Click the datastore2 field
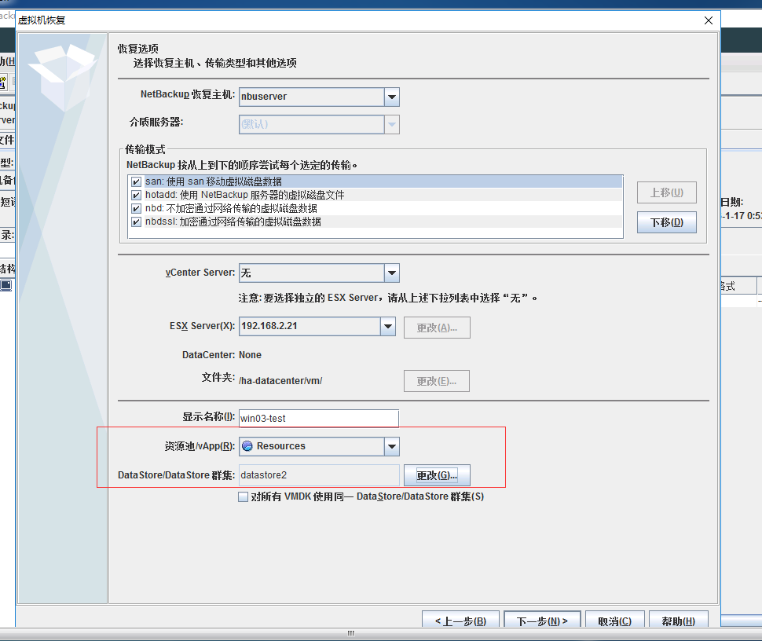 tap(319, 474)
